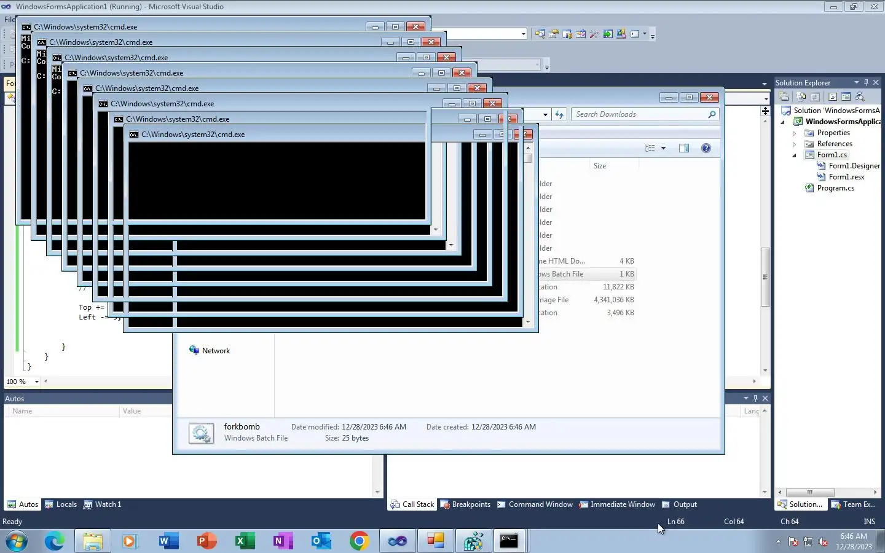Click View Designer icon in Solution Explorer
The image size is (885, 553).
(846, 96)
